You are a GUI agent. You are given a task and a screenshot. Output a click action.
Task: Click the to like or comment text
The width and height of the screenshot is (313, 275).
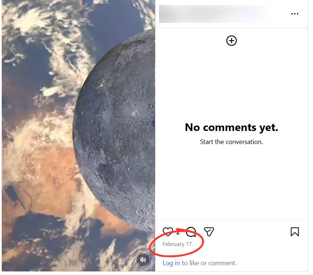[209, 263]
